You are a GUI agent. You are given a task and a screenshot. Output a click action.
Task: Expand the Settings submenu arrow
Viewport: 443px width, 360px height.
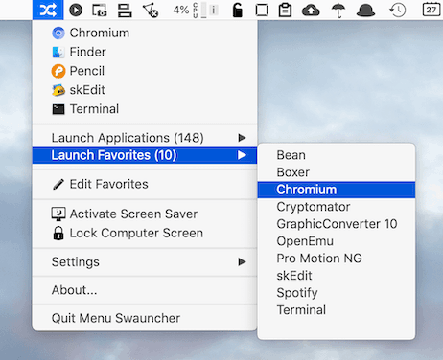(x=242, y=262)
